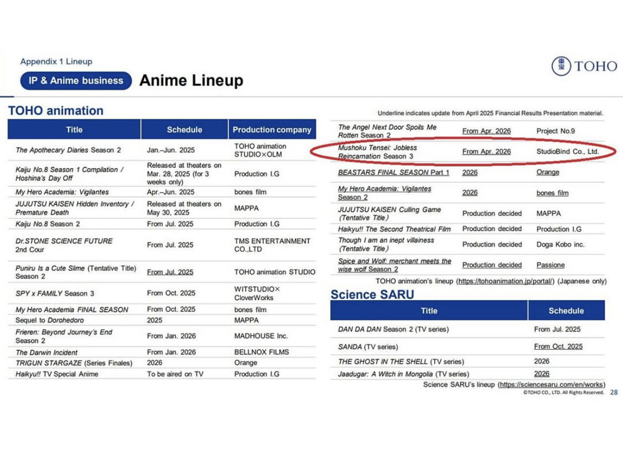Select 'Though I am an inept villainess'
Viewport: 623px width, 468px height.
pos(386,245)
